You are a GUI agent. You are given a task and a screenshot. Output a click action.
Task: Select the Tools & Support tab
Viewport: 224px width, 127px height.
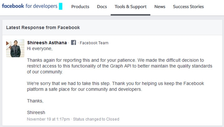click(x=131, y=7)
